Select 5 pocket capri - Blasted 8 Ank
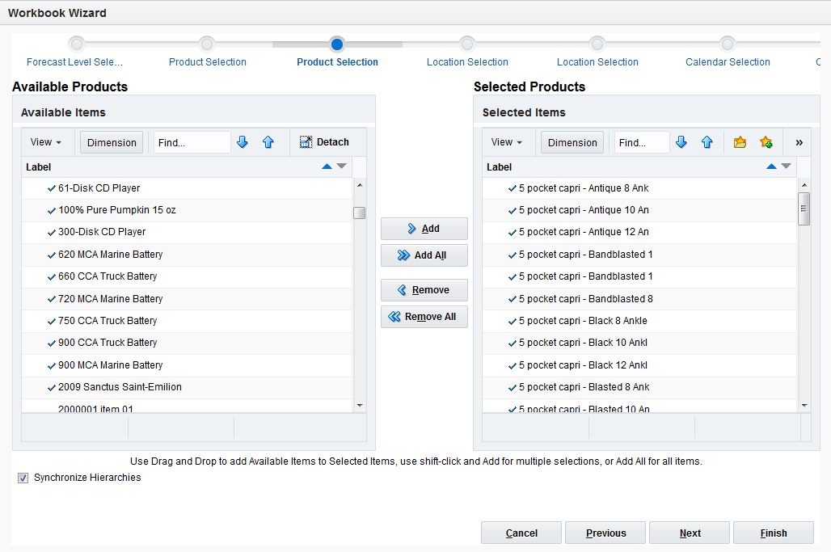 pyautogui.click(x=639, y=387)
